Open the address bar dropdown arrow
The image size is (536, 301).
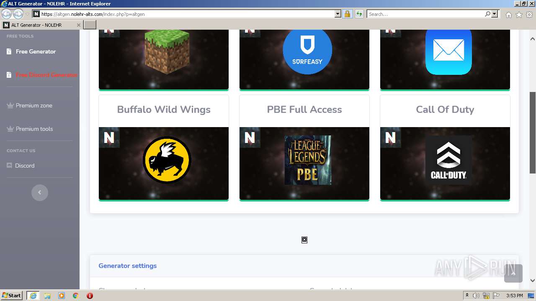(338, 14)
